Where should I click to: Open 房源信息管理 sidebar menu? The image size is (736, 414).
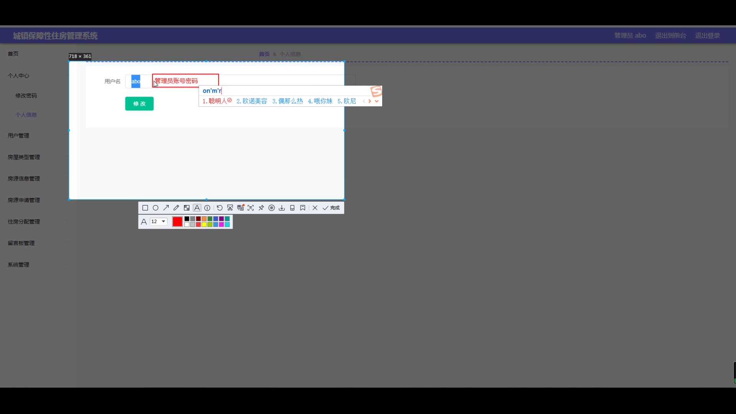pyautogui.click(x=24, y=179)
